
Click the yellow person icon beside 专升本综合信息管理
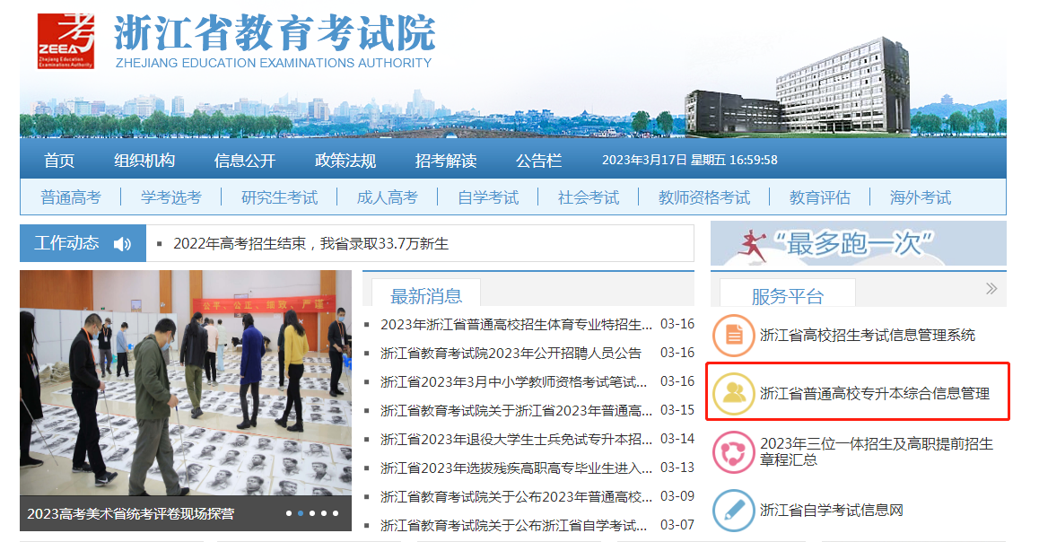[734, 393]
